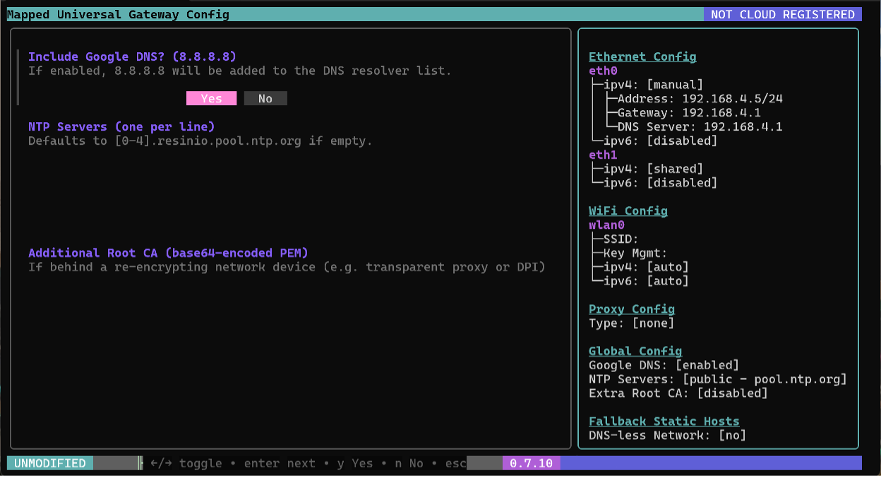Click the "NTP Servers: [public - pool.ntp.org]" line
This screenshot has height=478, width=881.
click(718, 379)
